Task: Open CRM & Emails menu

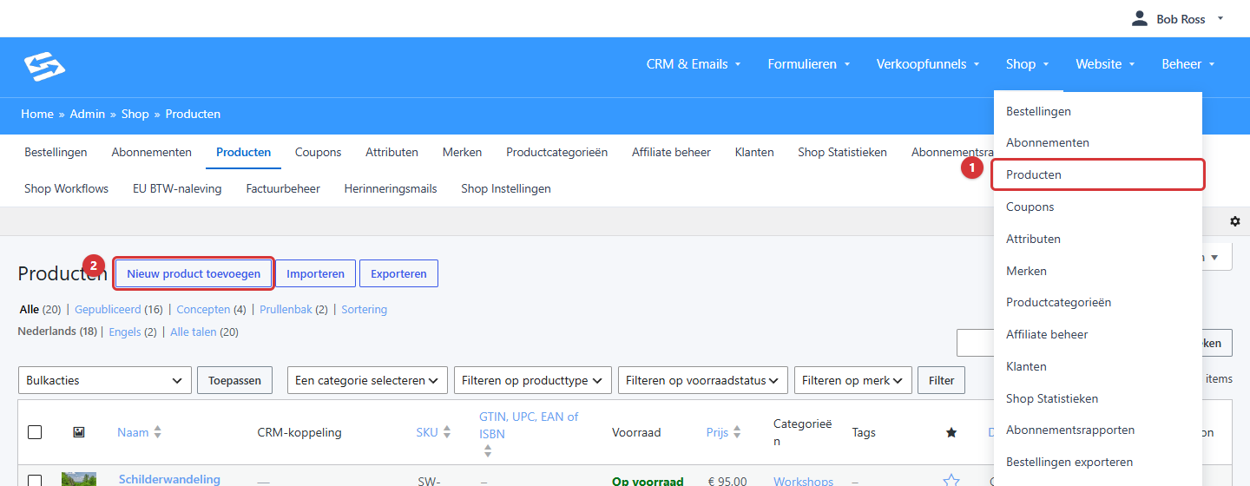Action: (694, 64)
